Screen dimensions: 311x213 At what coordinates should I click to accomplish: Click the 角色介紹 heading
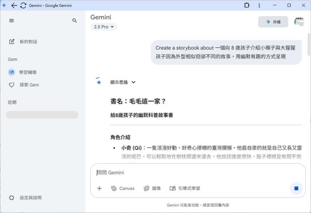pos(120,137)
